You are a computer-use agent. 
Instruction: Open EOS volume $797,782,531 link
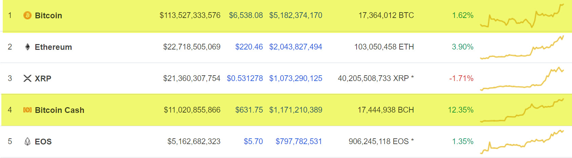[299, 141]
